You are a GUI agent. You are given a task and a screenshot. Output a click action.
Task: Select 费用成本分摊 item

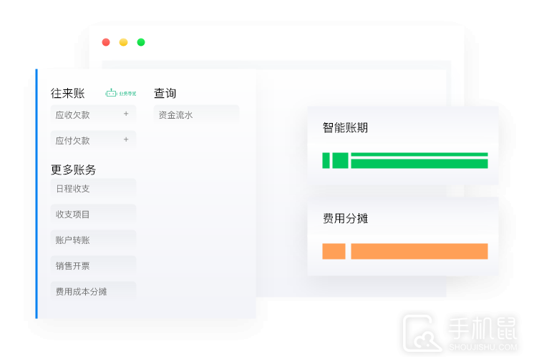pyautogui.click(x=82, y=291)
